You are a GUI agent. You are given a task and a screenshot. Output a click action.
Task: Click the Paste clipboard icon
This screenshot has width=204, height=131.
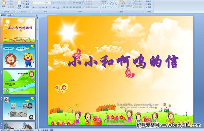[4, 3]
